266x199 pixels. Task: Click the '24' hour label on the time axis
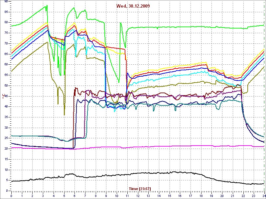pyautogui.click(x=264, y=196)
